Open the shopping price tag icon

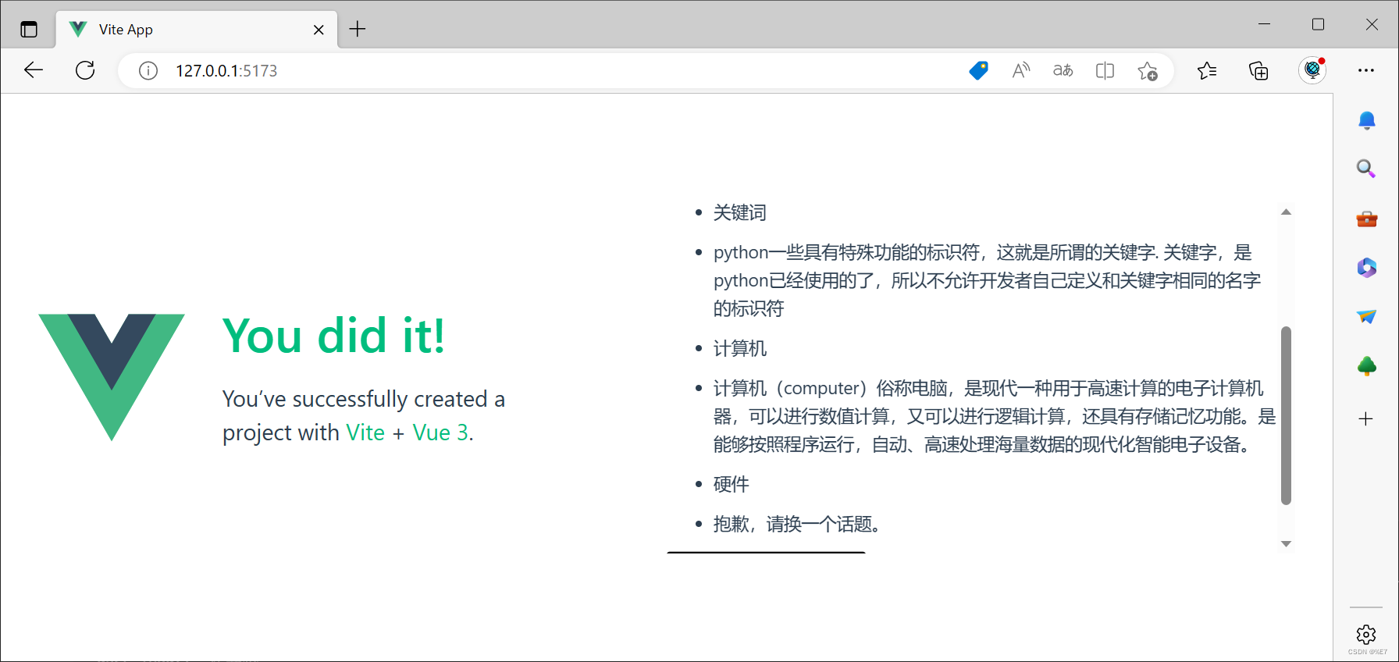978,70
